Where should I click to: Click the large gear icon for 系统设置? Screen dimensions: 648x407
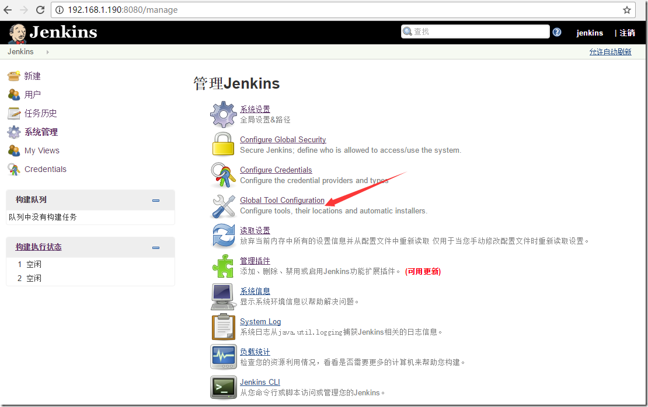(223, 114)
